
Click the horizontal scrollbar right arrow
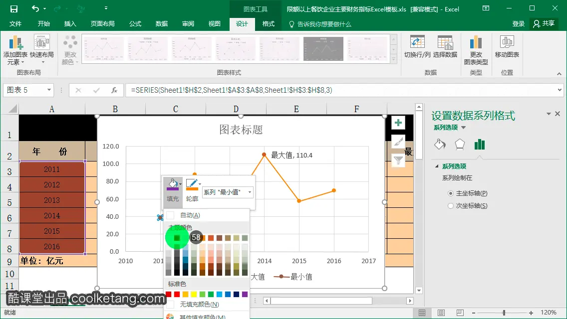click(410, 301)
